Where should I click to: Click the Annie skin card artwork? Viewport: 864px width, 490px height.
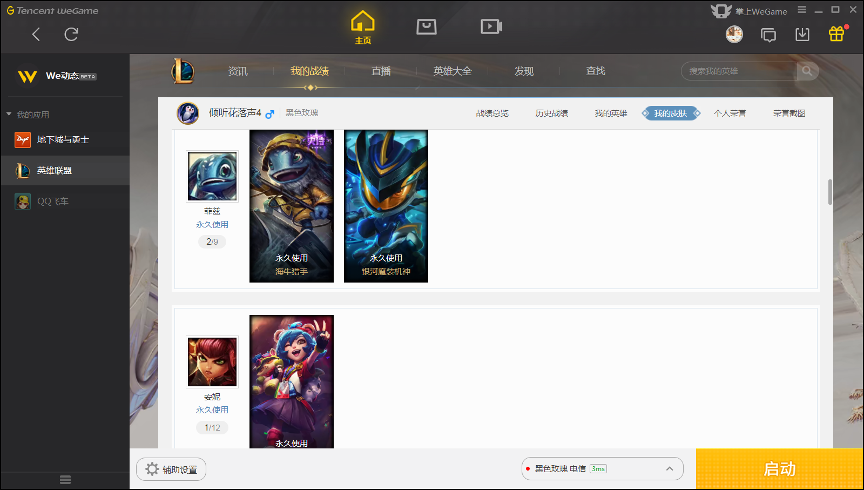(292, 381)
